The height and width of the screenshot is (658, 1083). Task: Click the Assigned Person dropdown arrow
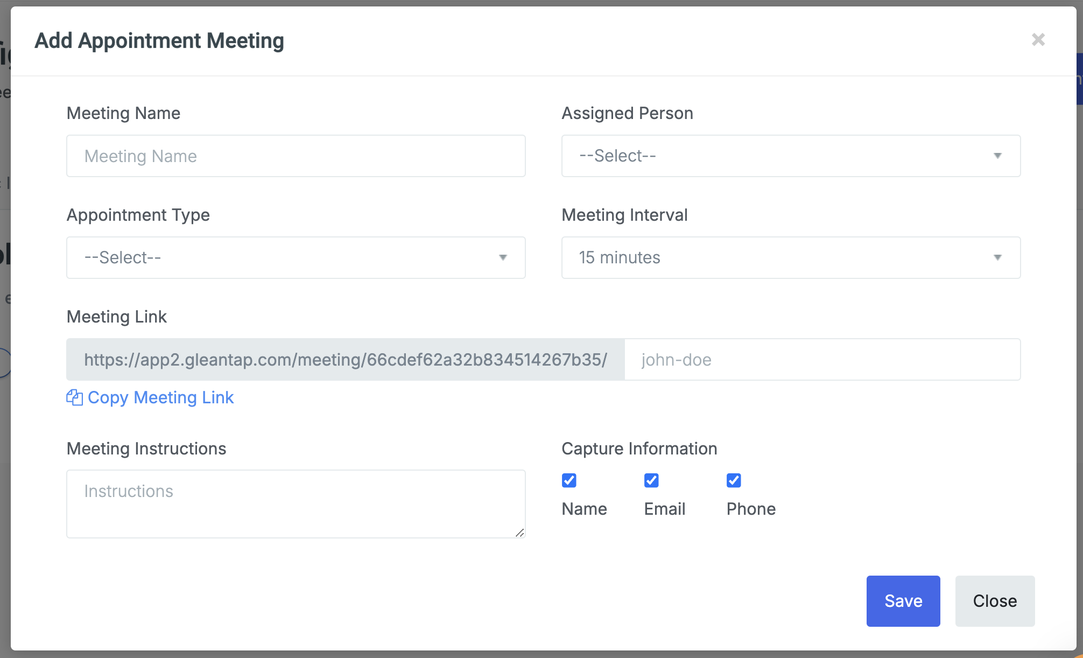coord(997,156)
